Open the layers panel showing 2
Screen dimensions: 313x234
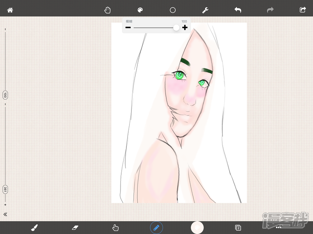click(x=238, y=228)
